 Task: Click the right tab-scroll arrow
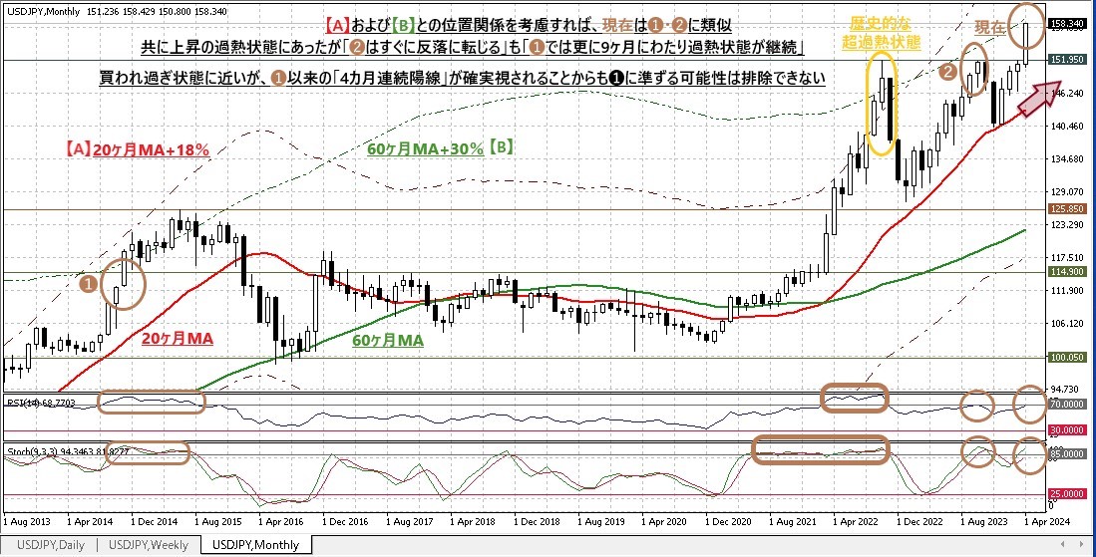coord(1080,544)
